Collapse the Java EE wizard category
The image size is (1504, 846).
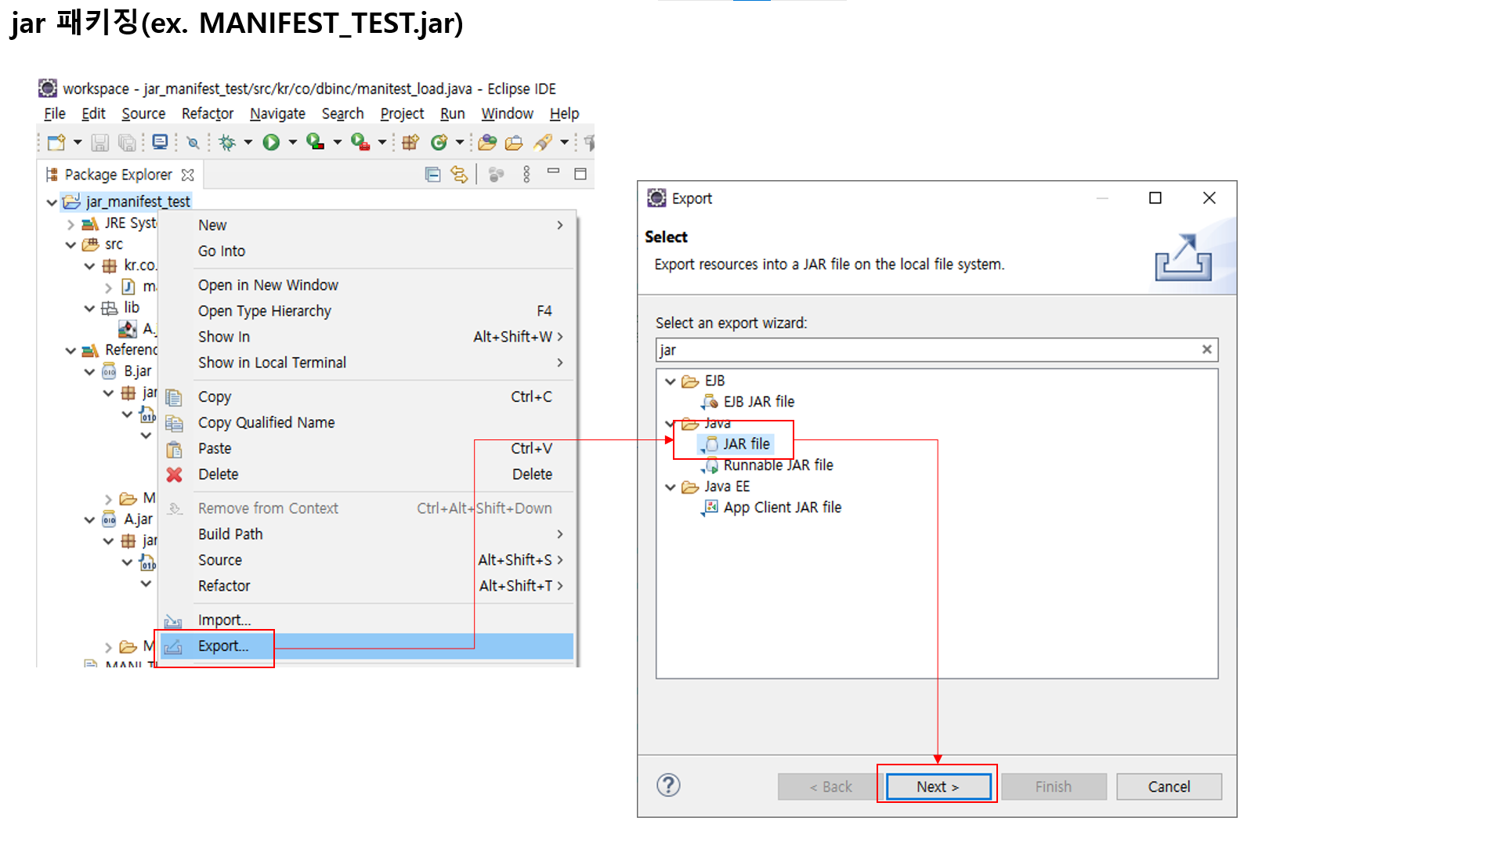(x=671, y=487)
